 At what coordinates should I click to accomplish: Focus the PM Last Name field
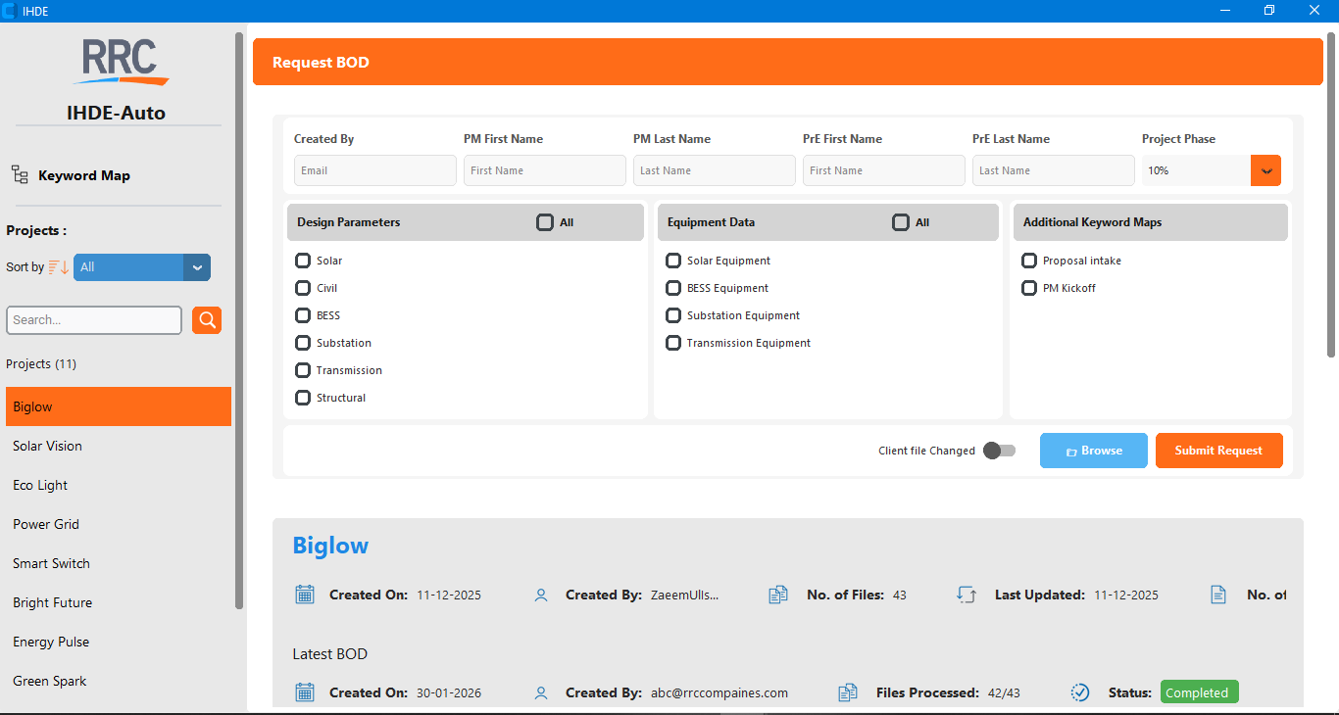pyautogui.click(x=715, y=170)
